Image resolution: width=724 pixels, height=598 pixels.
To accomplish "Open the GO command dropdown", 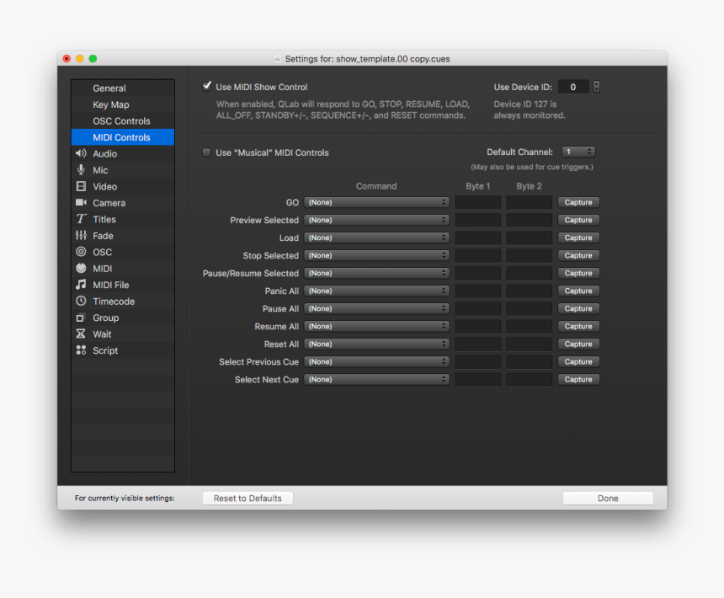I will 376,202.
